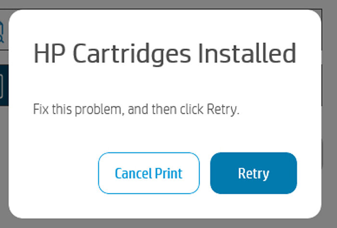Viewport: 337px width, 228px height.
Task: Click the dark sidebar icon behind dialog
Action: 3,86
